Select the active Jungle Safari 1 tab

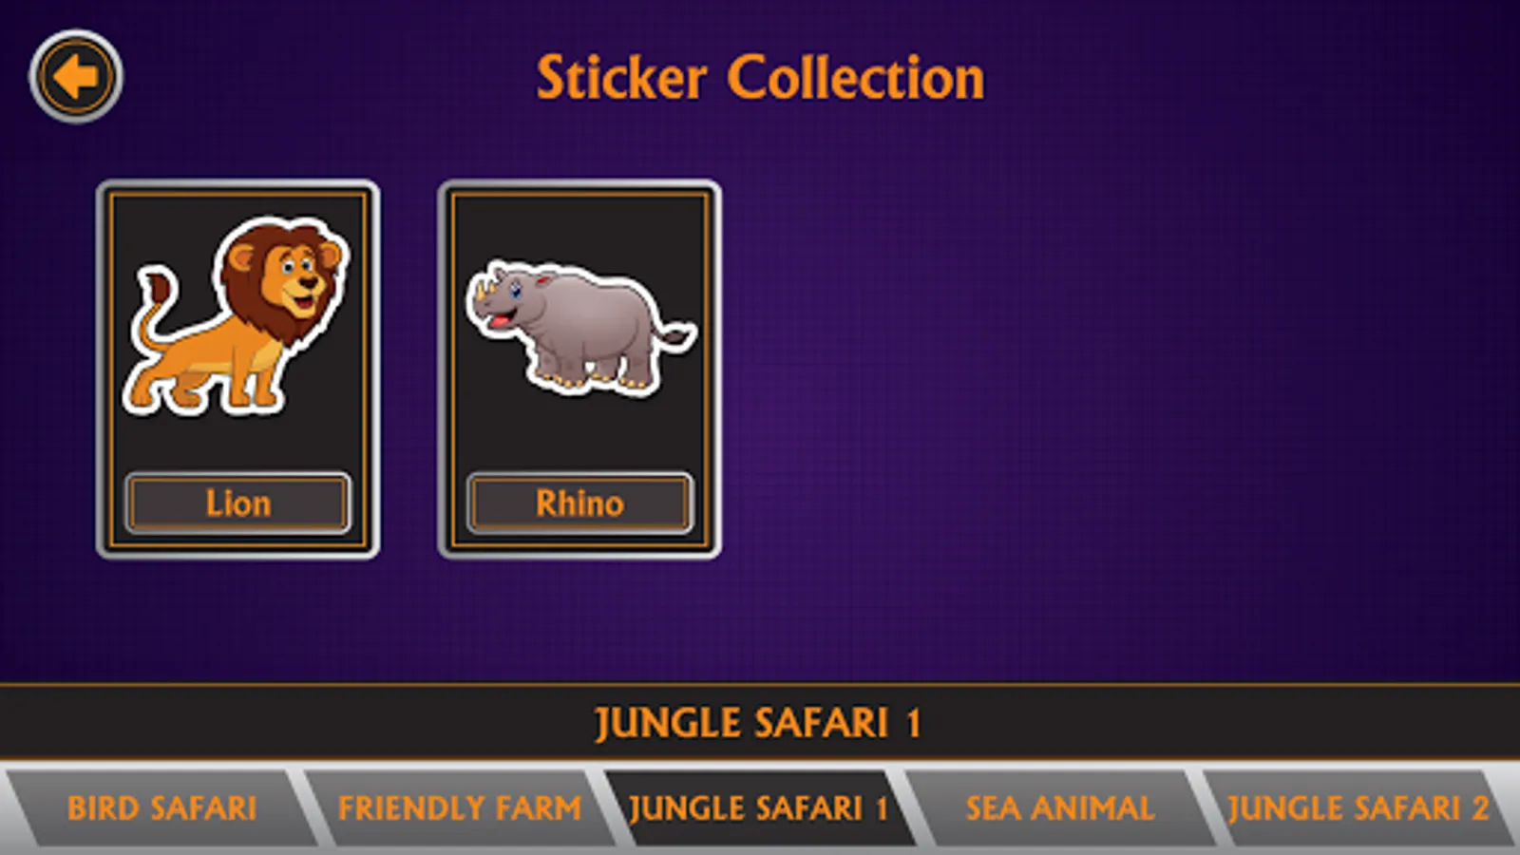click(758, 807)
